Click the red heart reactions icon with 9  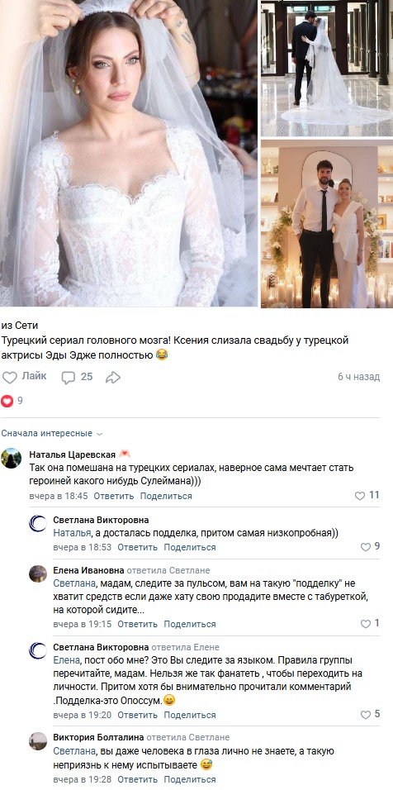[7, 401]
